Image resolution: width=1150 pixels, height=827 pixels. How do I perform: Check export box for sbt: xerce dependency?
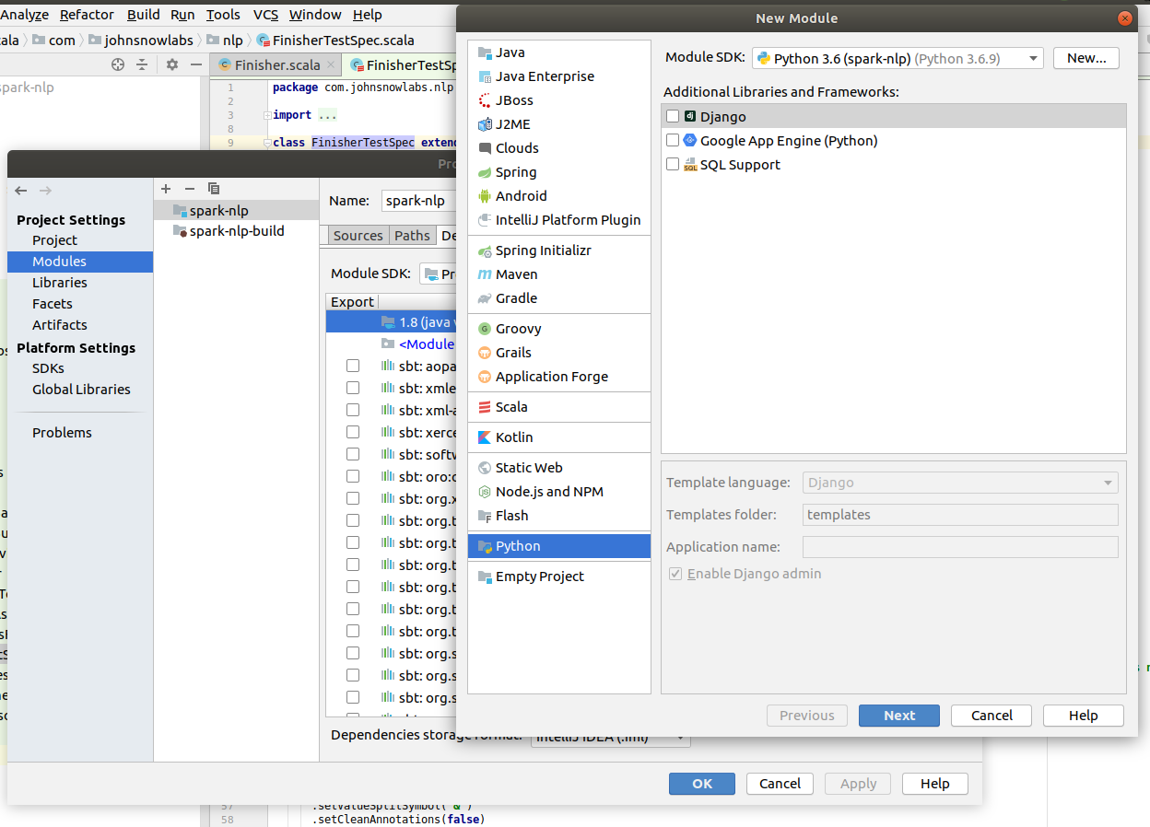click(353, 432)
